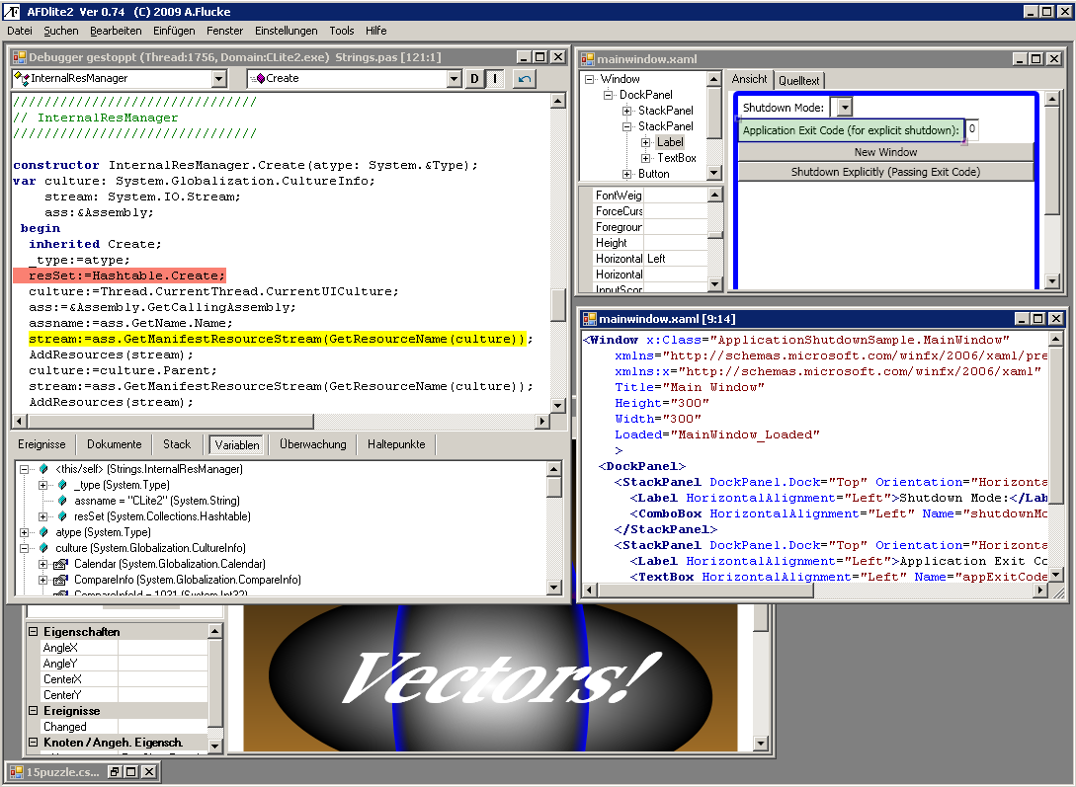Image resolution: width=1076 pixels, height=787 pixels.
Task: Click the AngleX value field
Action: (x=163, y=648)
